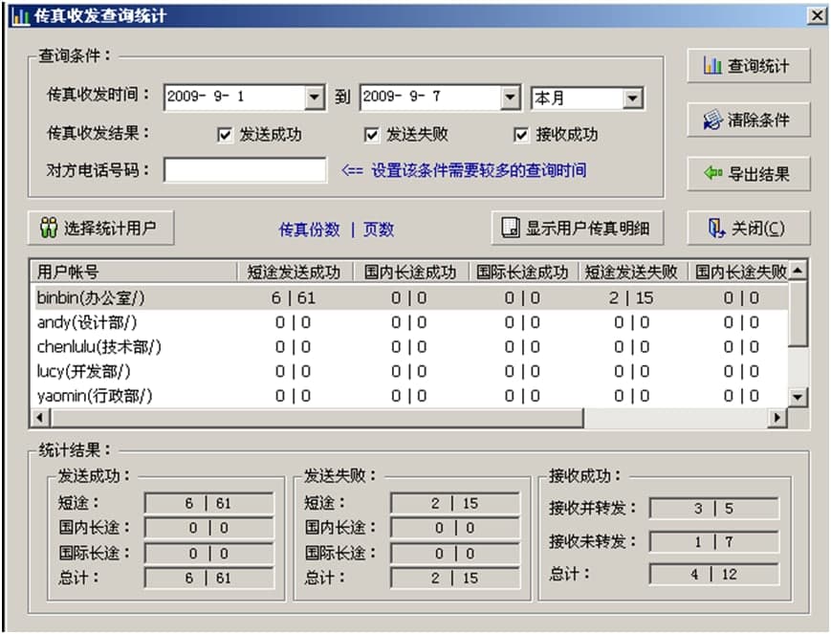The height and width of the screenshot is (634, 831).
Task: Click the people icon on 选择统计用户
Action: (x=49, y=228)
